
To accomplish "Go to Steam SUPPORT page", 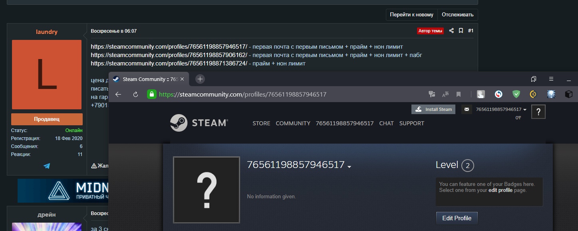I will click(411, 123).
